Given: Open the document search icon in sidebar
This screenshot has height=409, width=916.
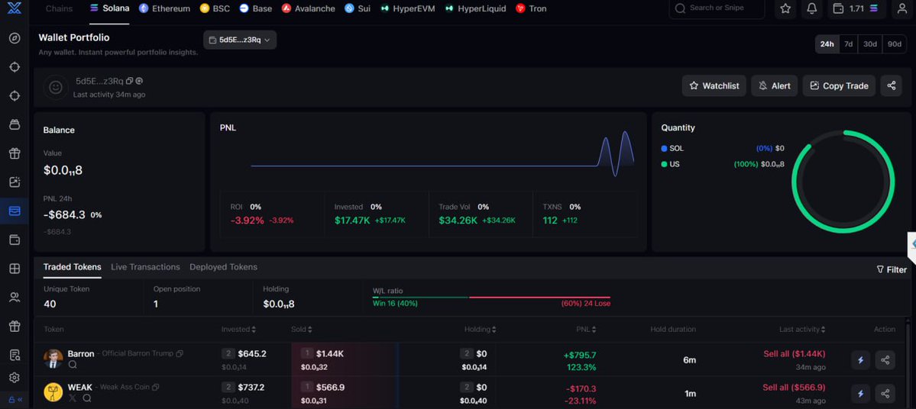Looking at the screenshot, I should [15, 355].
